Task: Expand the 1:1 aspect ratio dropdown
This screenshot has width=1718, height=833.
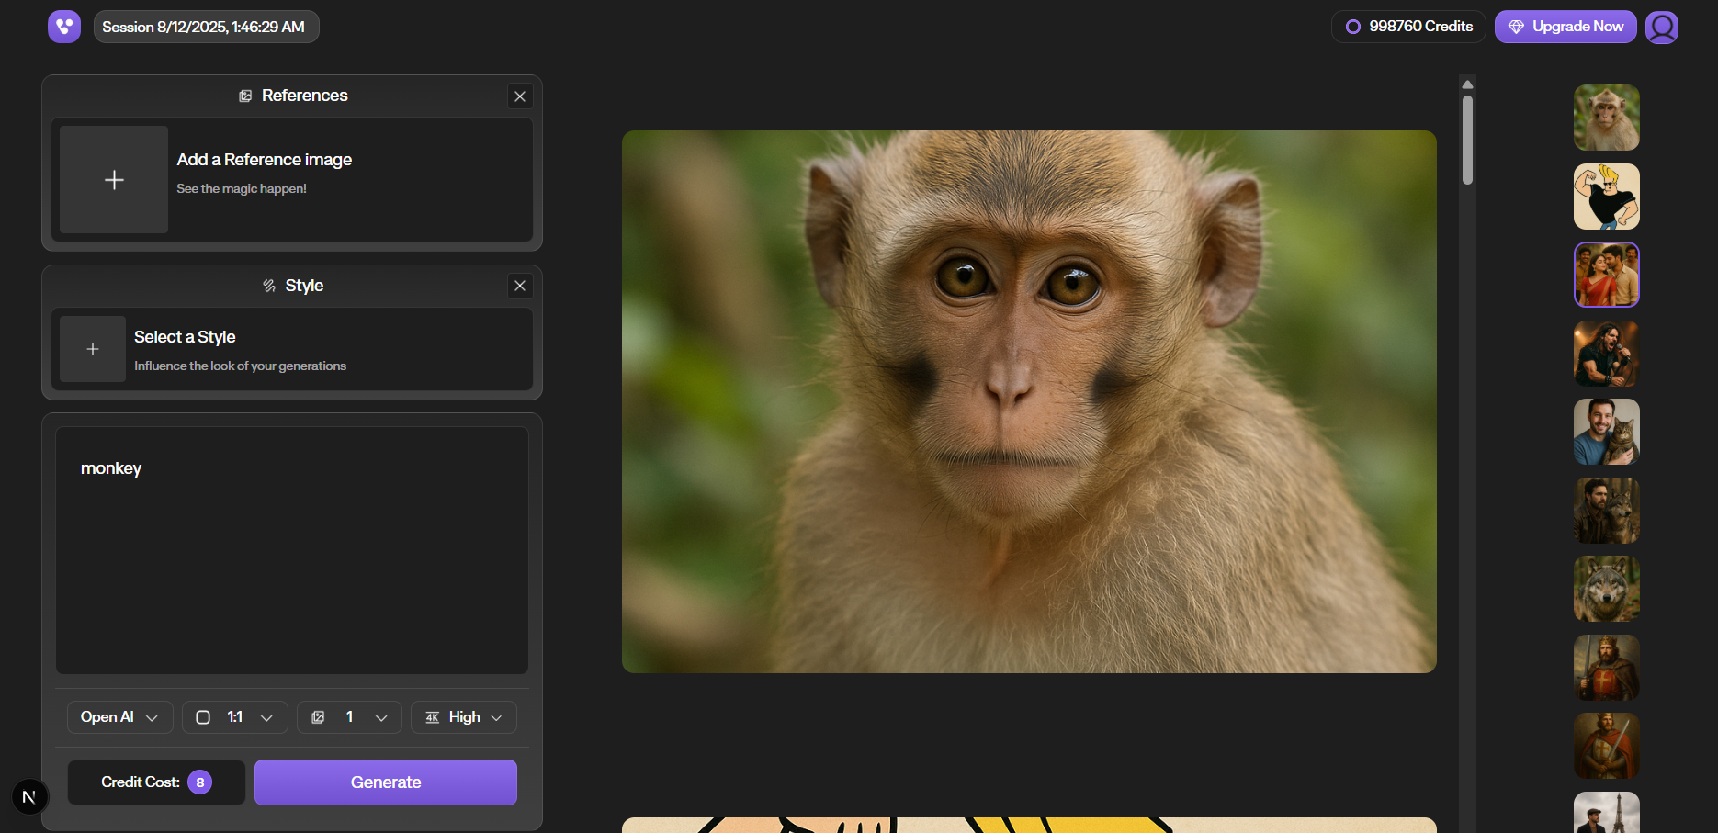Action: coord(235,717)
